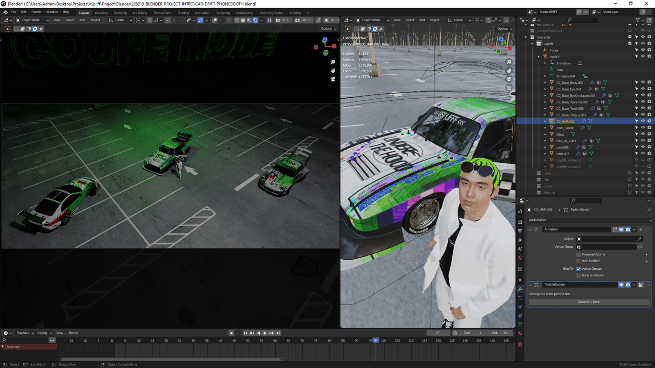Uncheck Vertex Groups under Bind To
Viewport: 655px width, 368px height.
[x=578, y=269]
